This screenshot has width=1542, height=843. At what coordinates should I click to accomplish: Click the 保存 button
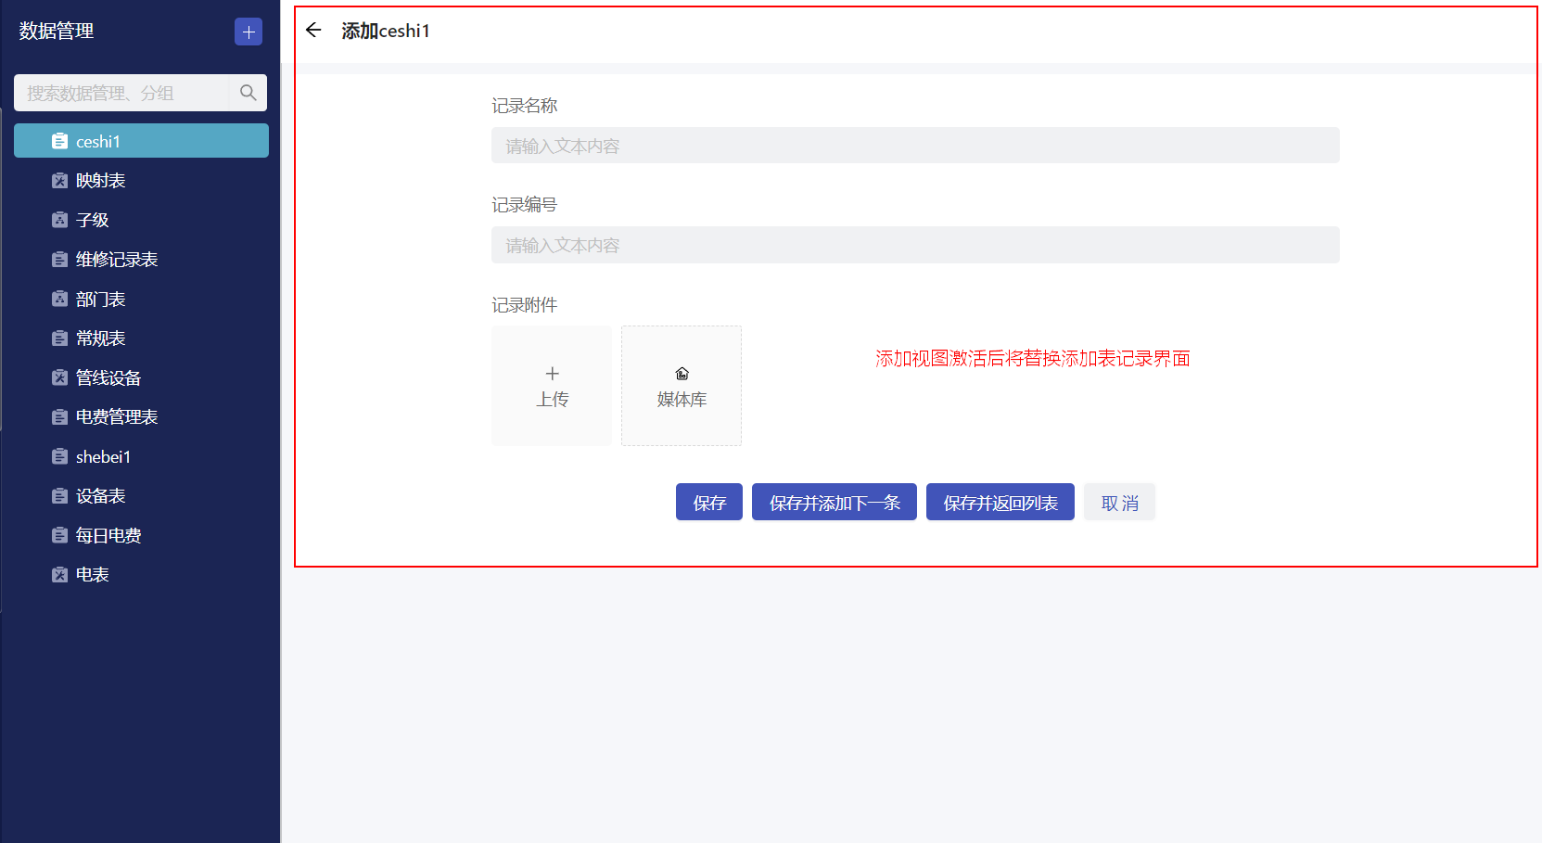(709, 502)
